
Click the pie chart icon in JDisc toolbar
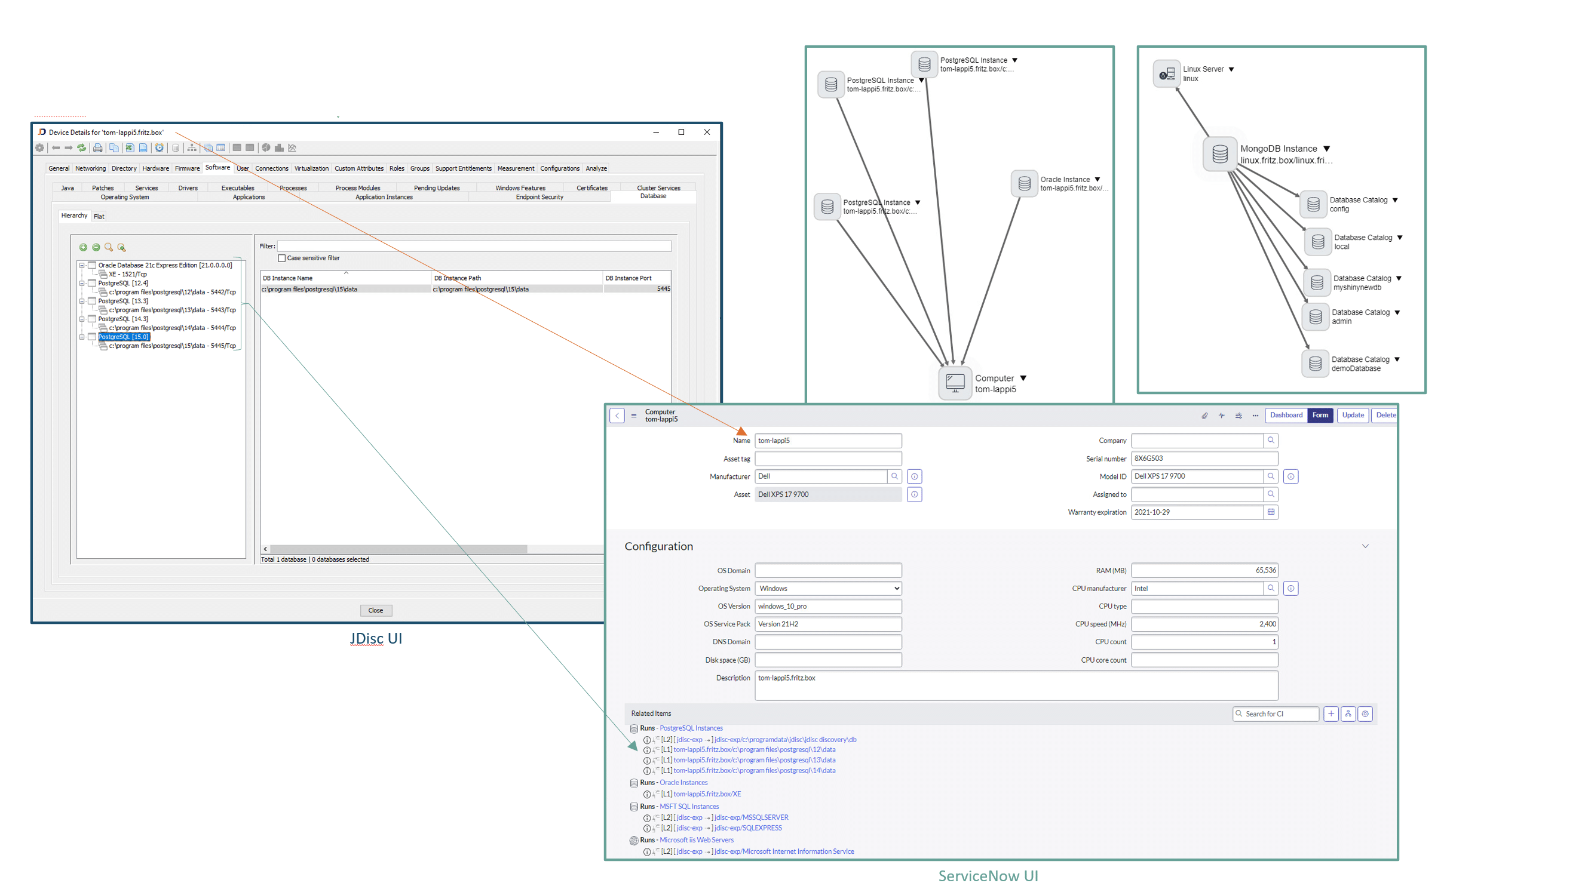pos(266,148)
